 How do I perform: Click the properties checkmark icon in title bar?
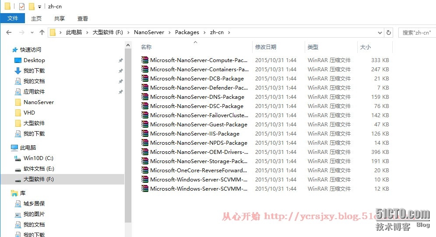coord(22,7)
